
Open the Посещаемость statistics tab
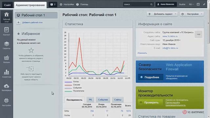74,100
